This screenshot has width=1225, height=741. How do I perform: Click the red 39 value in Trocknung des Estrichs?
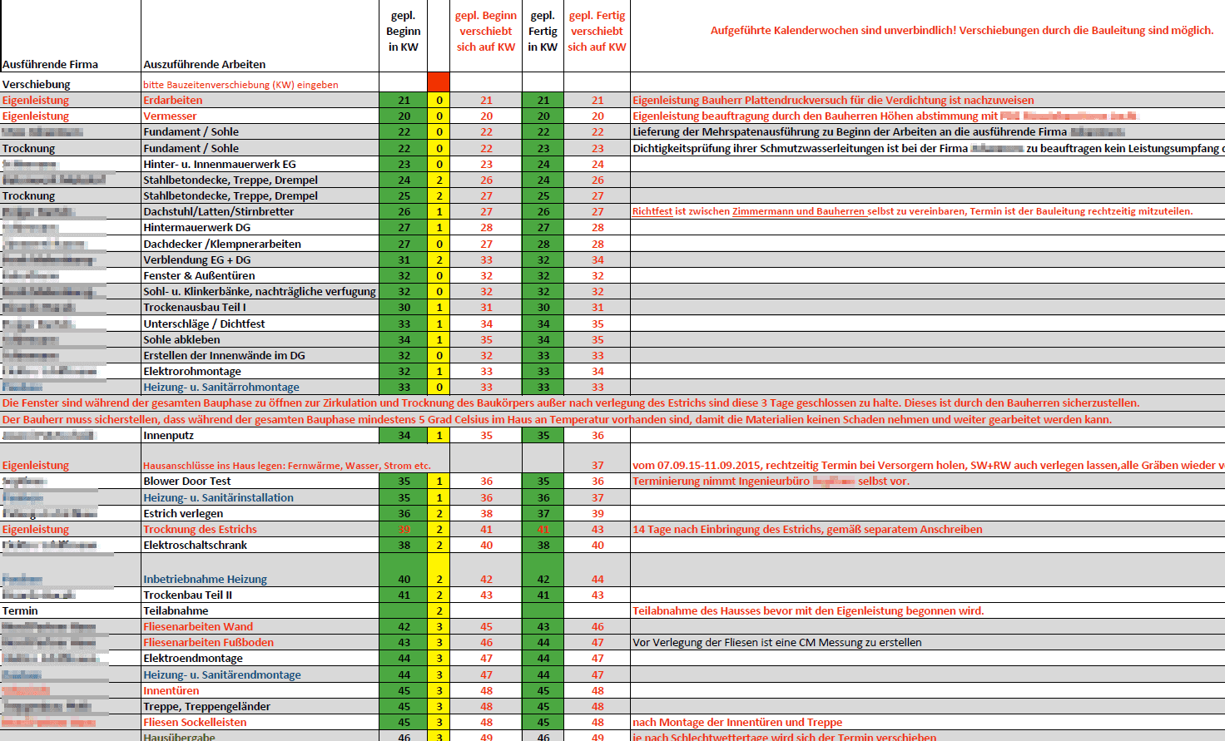coord(402,529)
